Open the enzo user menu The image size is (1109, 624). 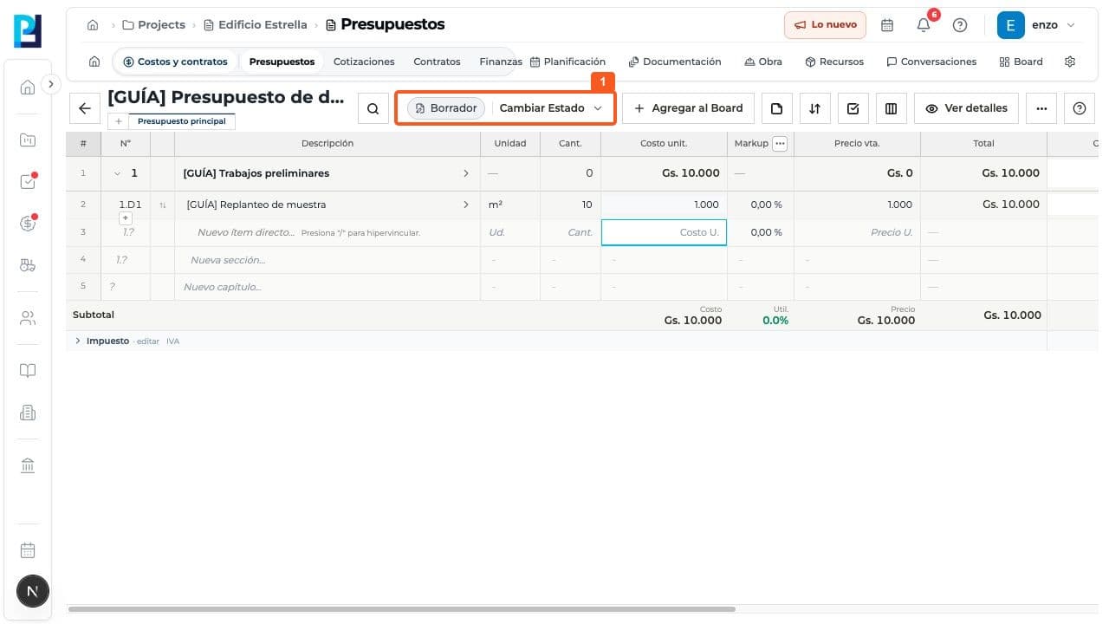click(1036, 25)
